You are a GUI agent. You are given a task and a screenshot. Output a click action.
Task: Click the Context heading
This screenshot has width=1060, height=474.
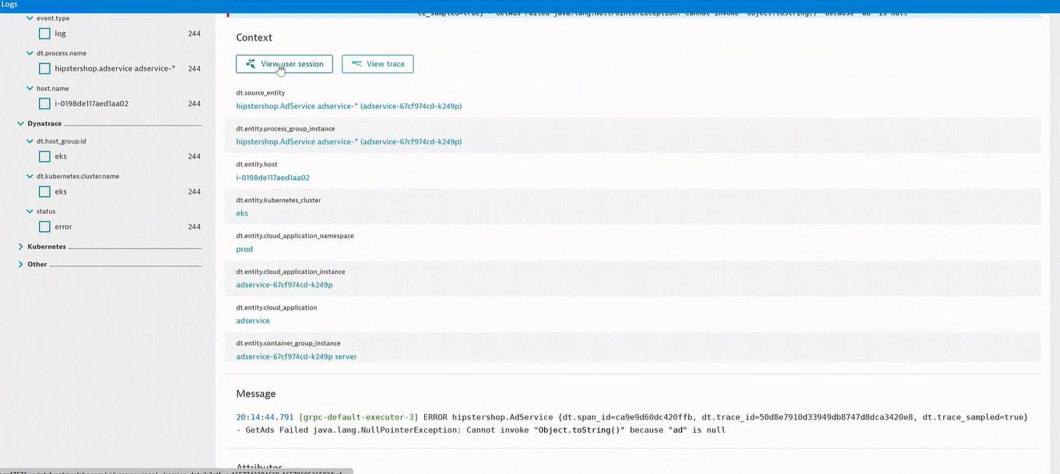click(x=254, y=37)
